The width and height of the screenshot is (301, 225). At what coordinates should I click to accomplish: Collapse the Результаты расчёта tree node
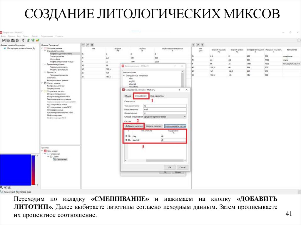click(x=42, y=91)
